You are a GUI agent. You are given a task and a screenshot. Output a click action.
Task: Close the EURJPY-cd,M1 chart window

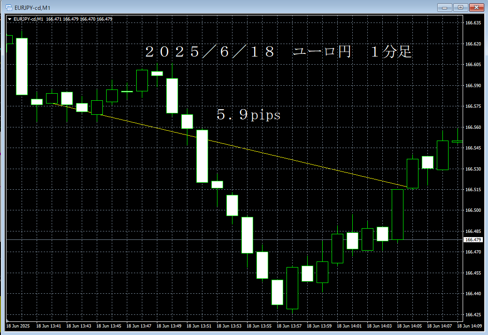click(476, 7)
